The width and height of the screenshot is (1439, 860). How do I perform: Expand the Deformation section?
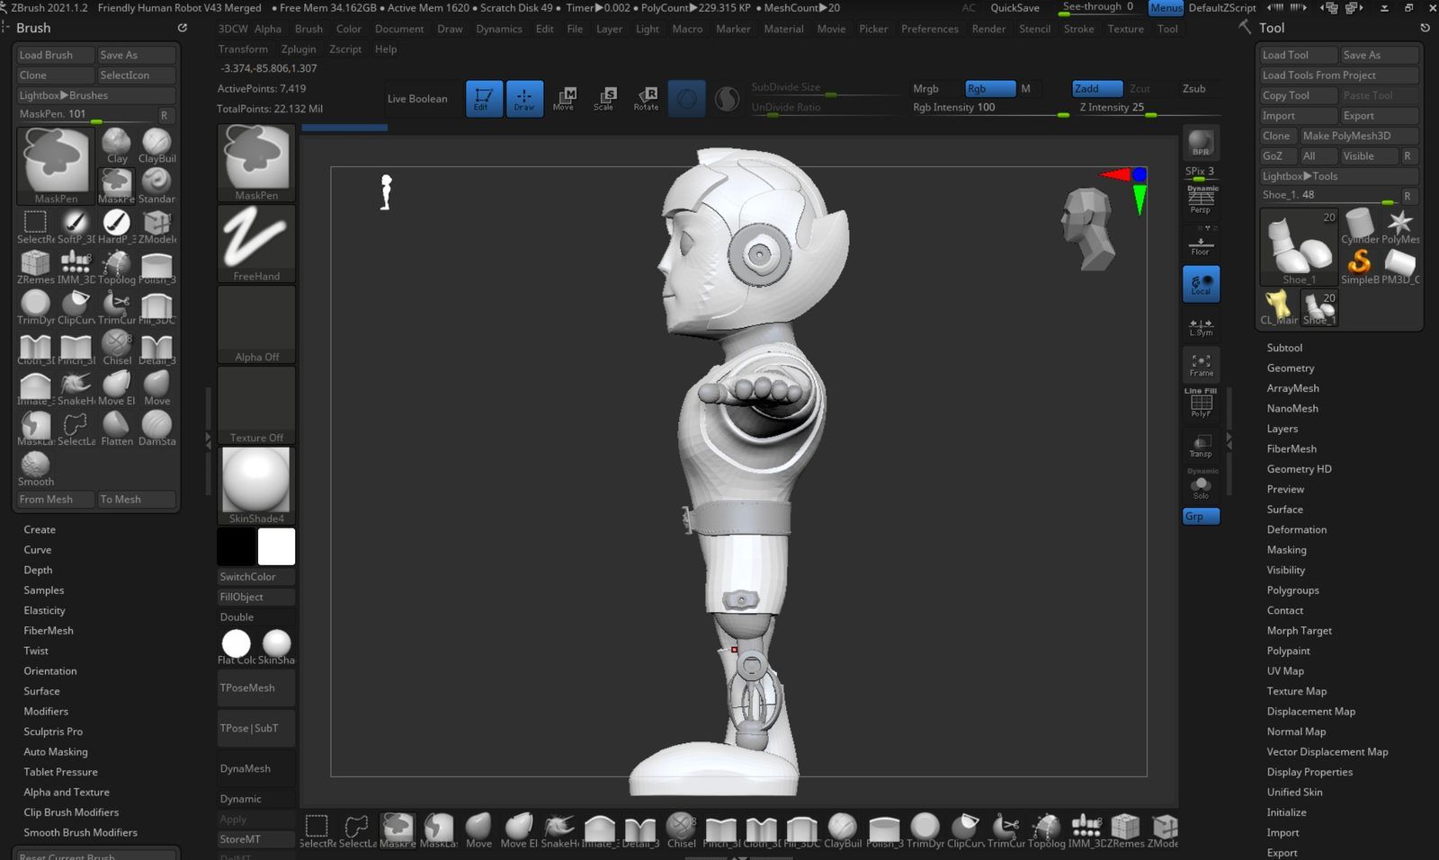point(1297,530)
